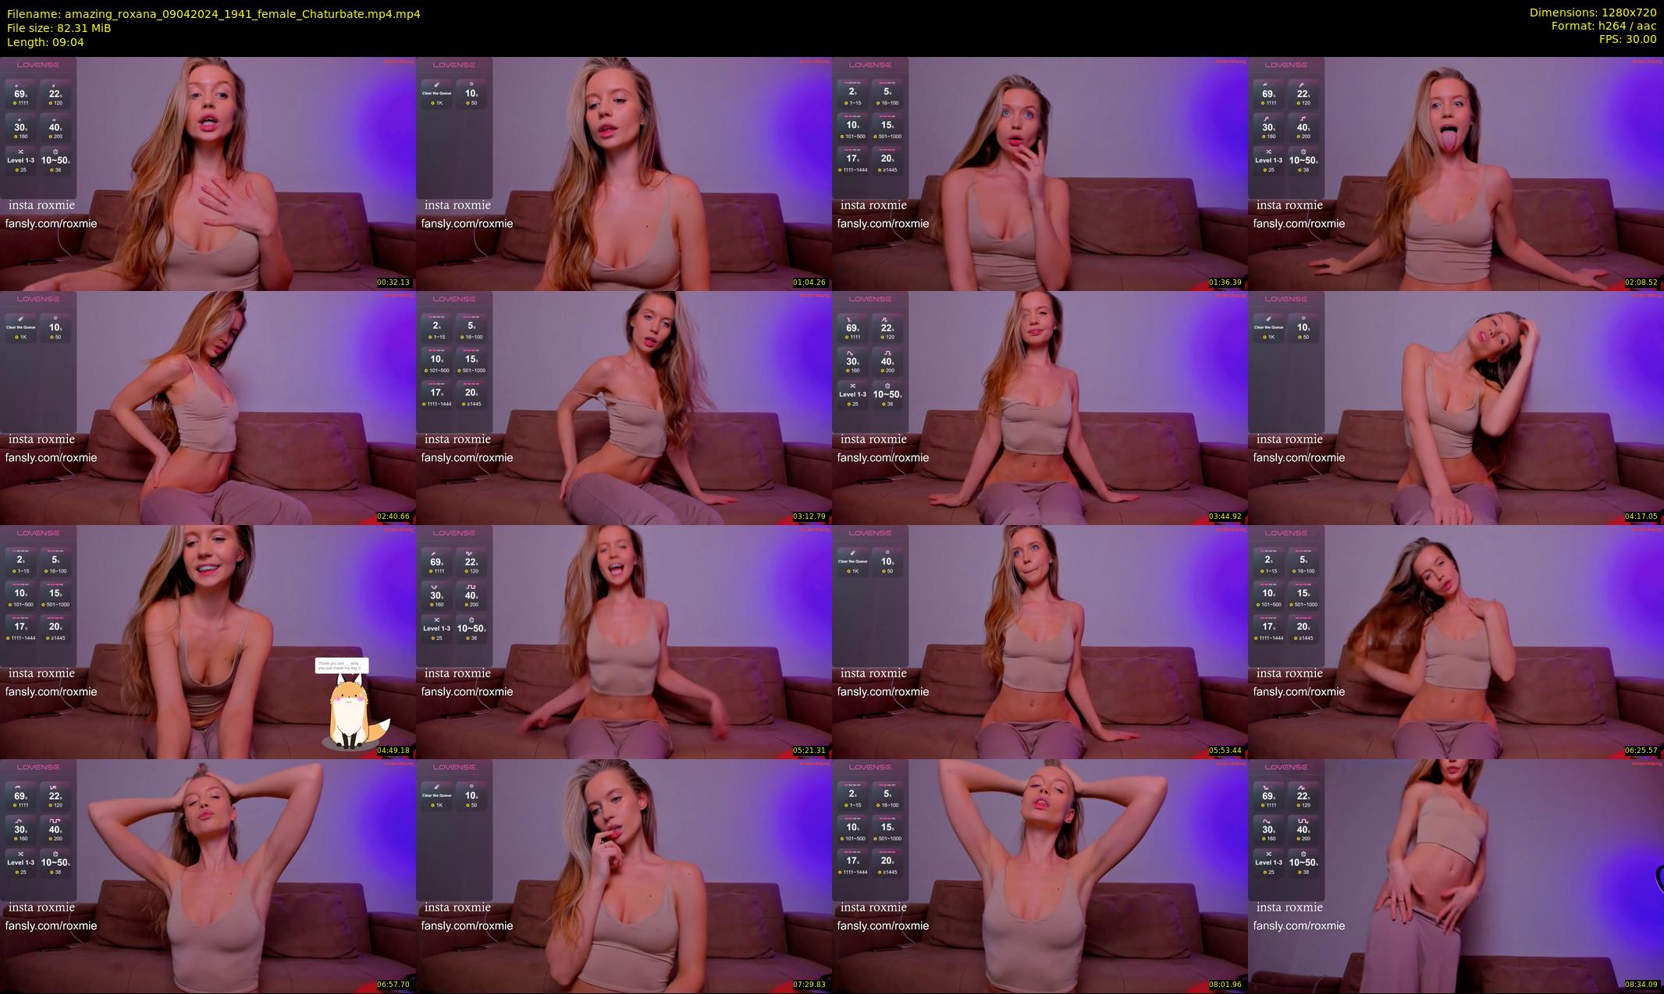Open the thumbnail stamped 06:57.70

[x=208, y=875]
